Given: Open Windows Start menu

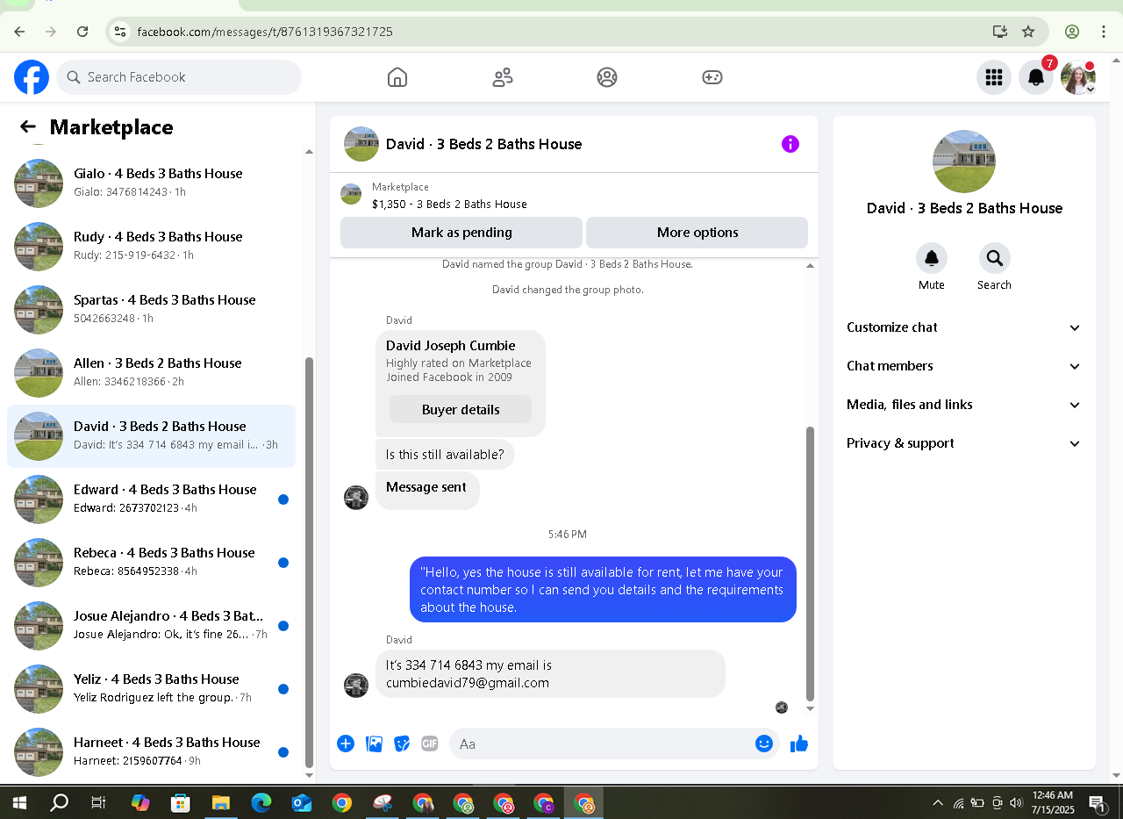Looking at the screenshot, I should click(x=18, y=802).
